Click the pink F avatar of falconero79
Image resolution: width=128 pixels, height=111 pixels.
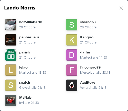click(x=72, y=70)
